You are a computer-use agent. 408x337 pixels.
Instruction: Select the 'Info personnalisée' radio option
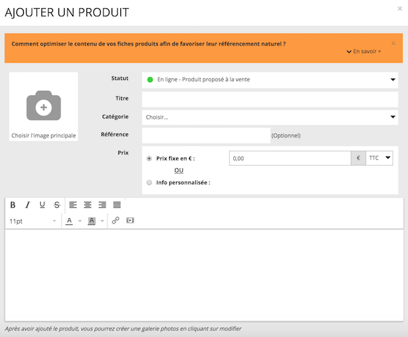[x=150, y=182]
